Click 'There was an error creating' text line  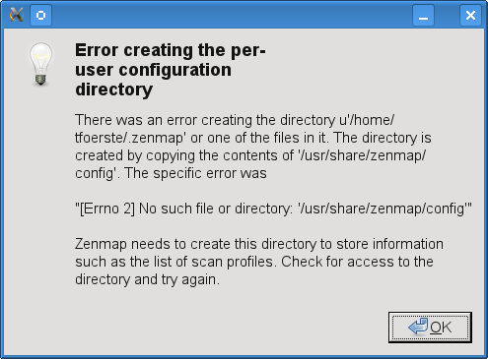click(x=164, y=120)
